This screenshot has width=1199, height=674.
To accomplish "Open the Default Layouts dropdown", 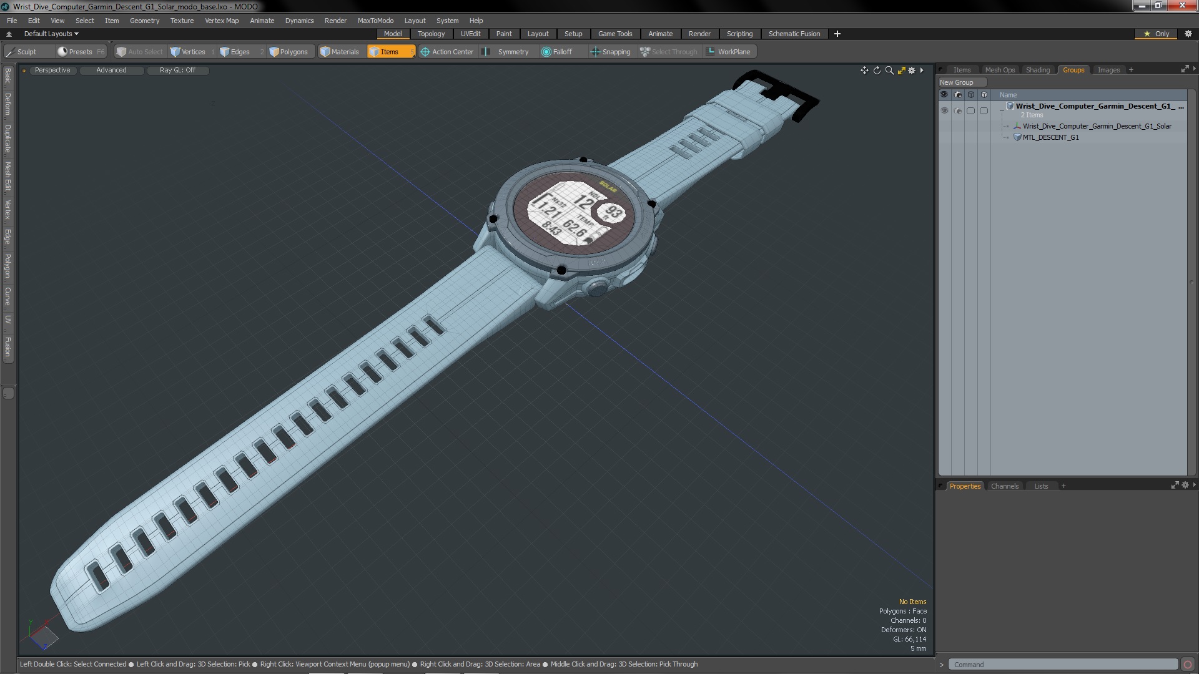I will (51, 34).
